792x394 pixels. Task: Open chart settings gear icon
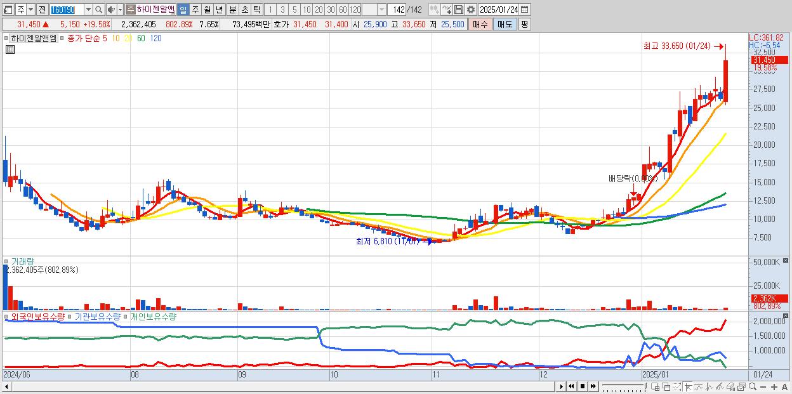471,10
